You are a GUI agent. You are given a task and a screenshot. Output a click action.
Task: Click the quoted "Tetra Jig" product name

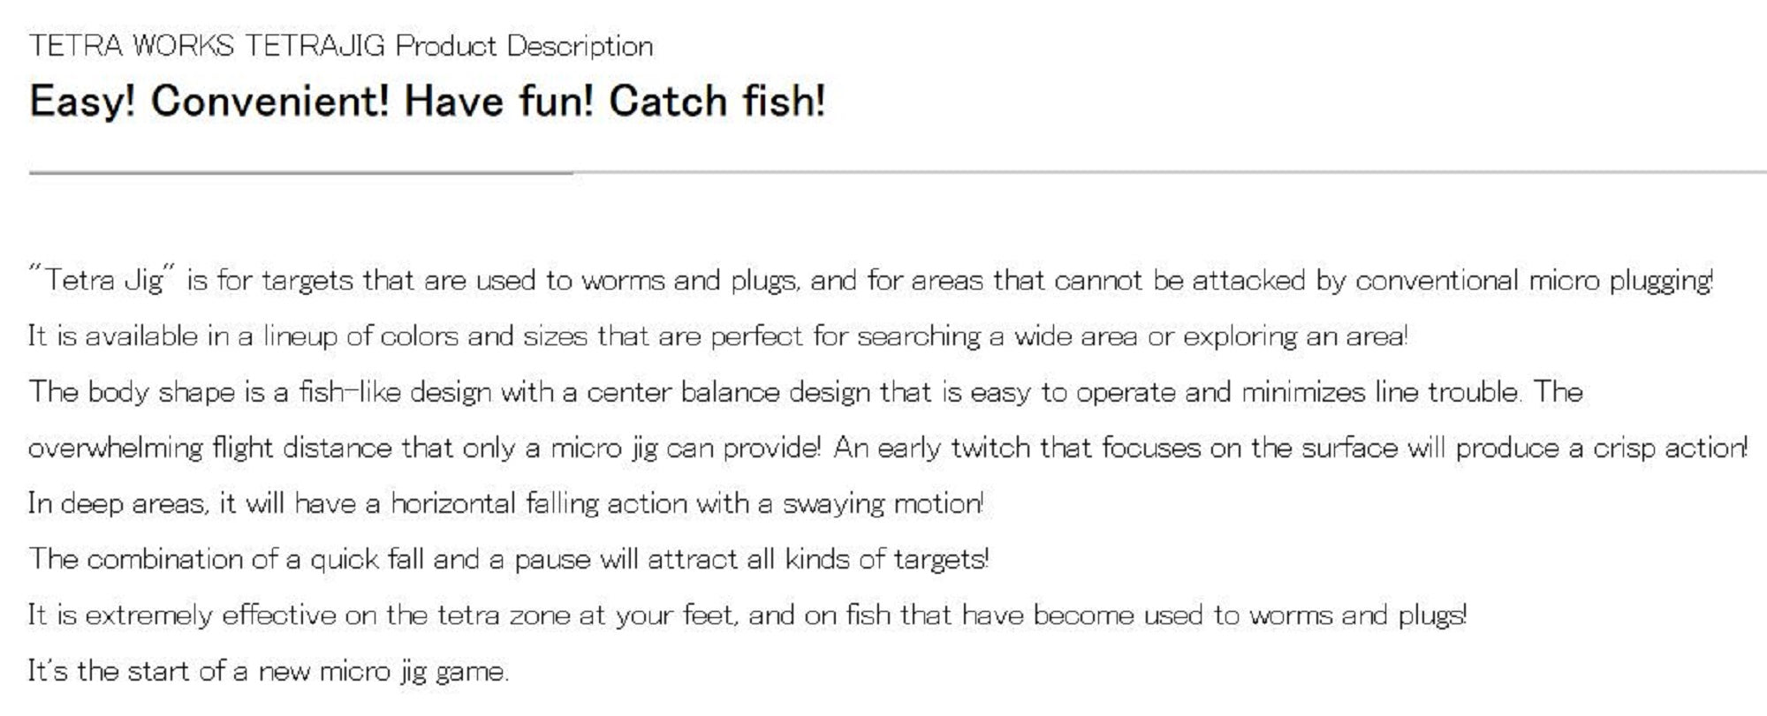tap(103, 281)
